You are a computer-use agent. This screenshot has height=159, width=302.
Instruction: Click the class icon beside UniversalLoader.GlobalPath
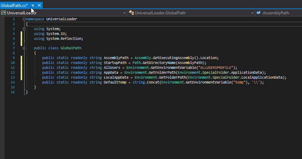pyautogui.click(x=131, y=13)
